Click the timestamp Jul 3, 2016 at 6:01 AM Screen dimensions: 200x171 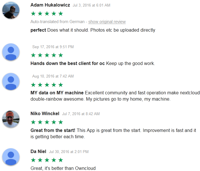[91, 5]
